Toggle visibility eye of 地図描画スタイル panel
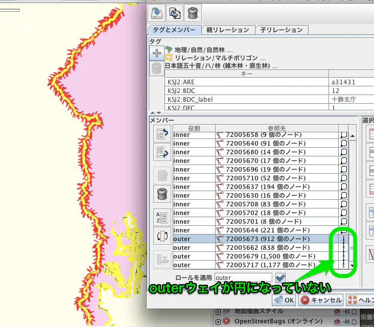This screenshot has width=374, height=327. point(337,312)
